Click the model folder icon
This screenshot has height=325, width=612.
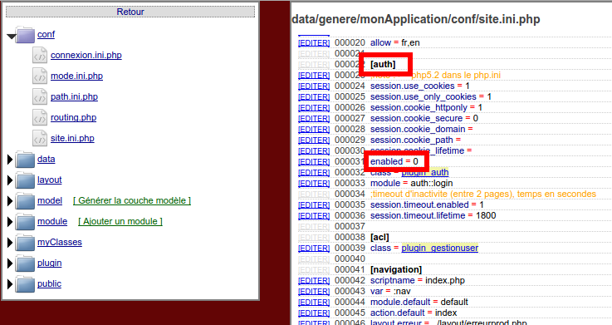26,201
